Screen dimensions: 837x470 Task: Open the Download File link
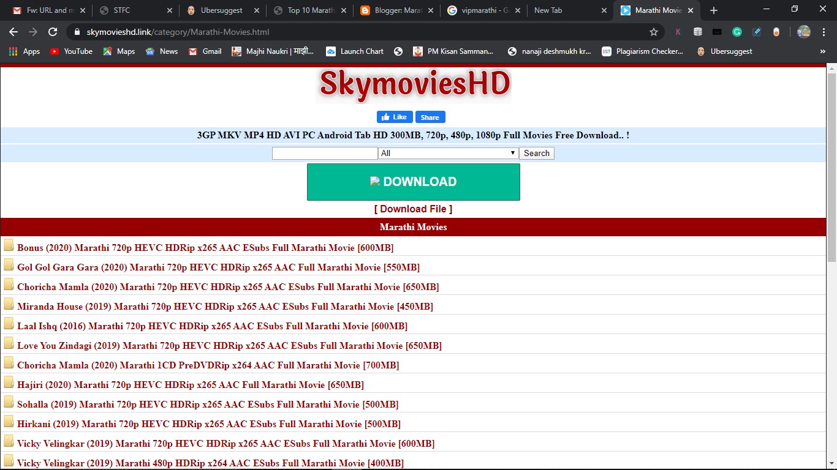(414, 209)
